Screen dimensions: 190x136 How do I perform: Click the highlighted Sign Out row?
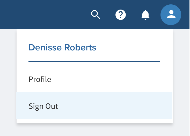(94, 106)
